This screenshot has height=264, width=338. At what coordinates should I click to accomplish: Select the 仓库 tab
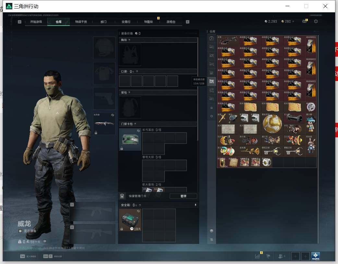59,22
